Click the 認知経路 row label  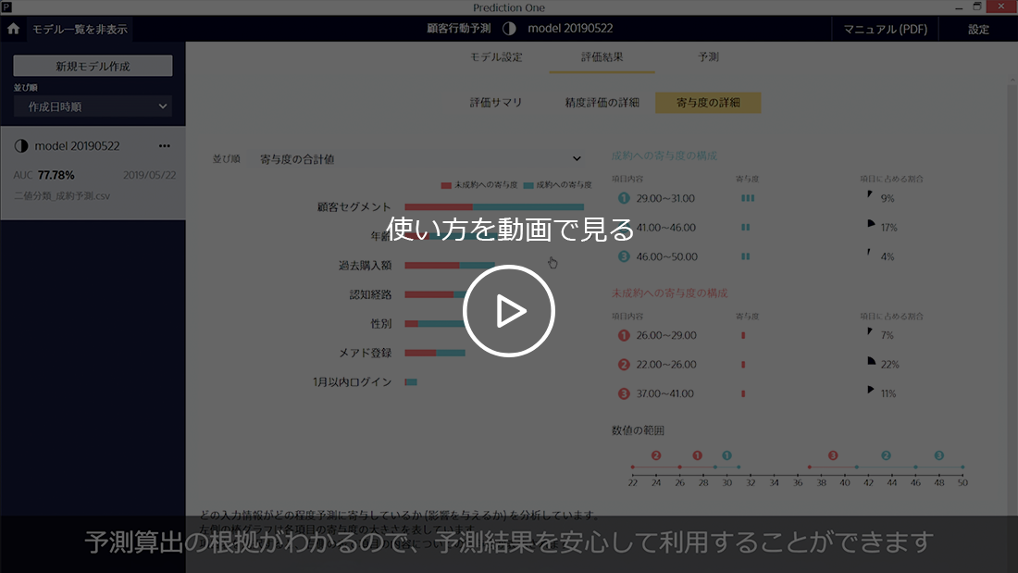(371, 295)
